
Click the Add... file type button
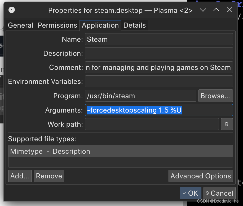[20, 176]
